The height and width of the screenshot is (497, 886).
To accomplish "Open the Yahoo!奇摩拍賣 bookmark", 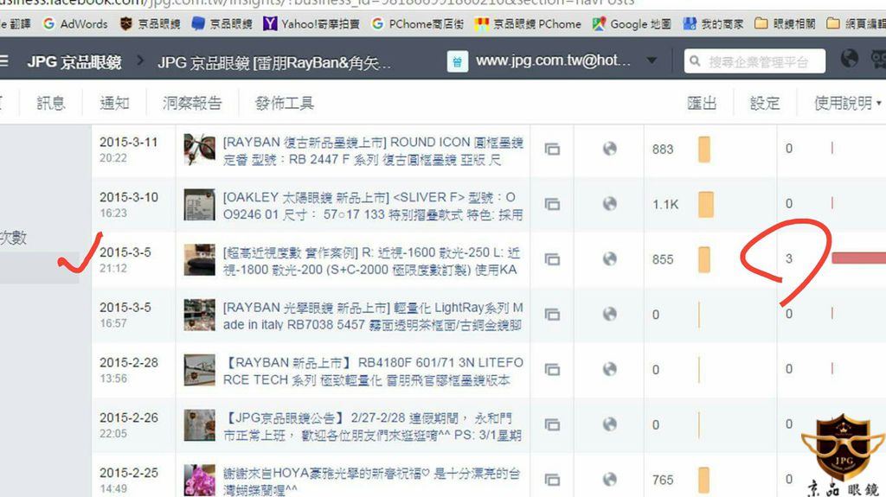I will coord(311,23).
